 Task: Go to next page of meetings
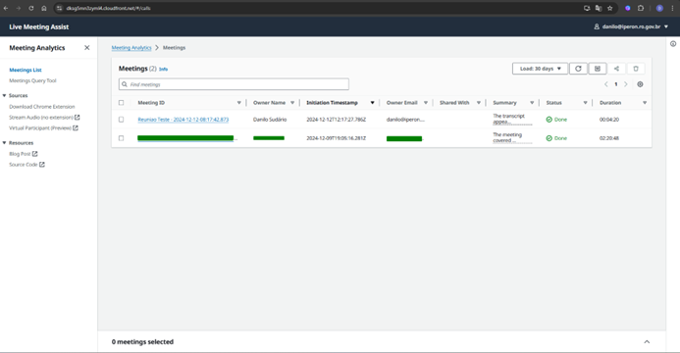click(625, 84)
